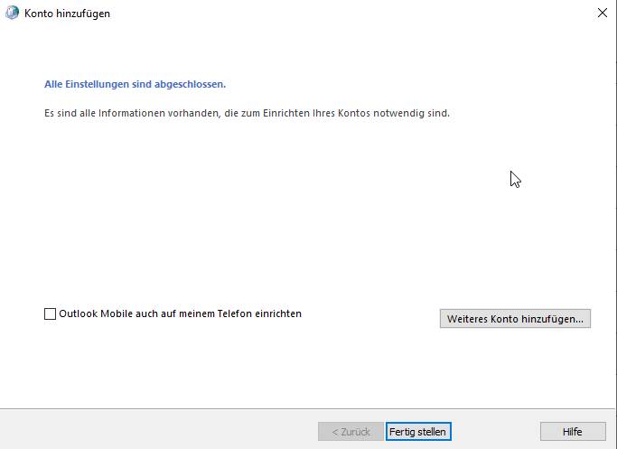Confirm account creation with Fertig stellen
This screenshot has height=449, width=617.
(418, 431)
